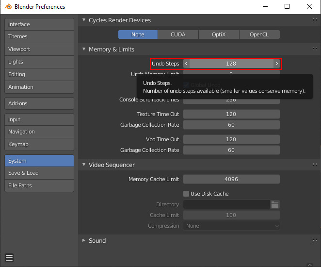321x267 pixels.
Task: Open the Viewport preferences section
Action: tap(39, 49)
